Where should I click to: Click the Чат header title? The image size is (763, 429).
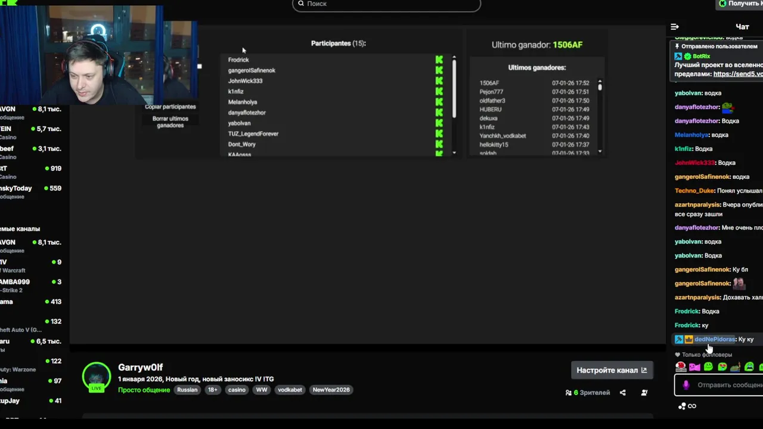[x=742, y=27]
